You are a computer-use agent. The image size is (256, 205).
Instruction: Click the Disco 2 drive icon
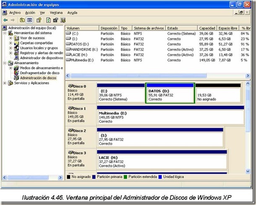[x=71, y=130]
